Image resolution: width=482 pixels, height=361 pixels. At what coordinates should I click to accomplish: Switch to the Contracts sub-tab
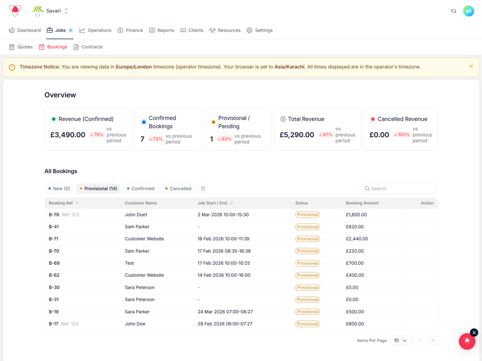(88, 47)
